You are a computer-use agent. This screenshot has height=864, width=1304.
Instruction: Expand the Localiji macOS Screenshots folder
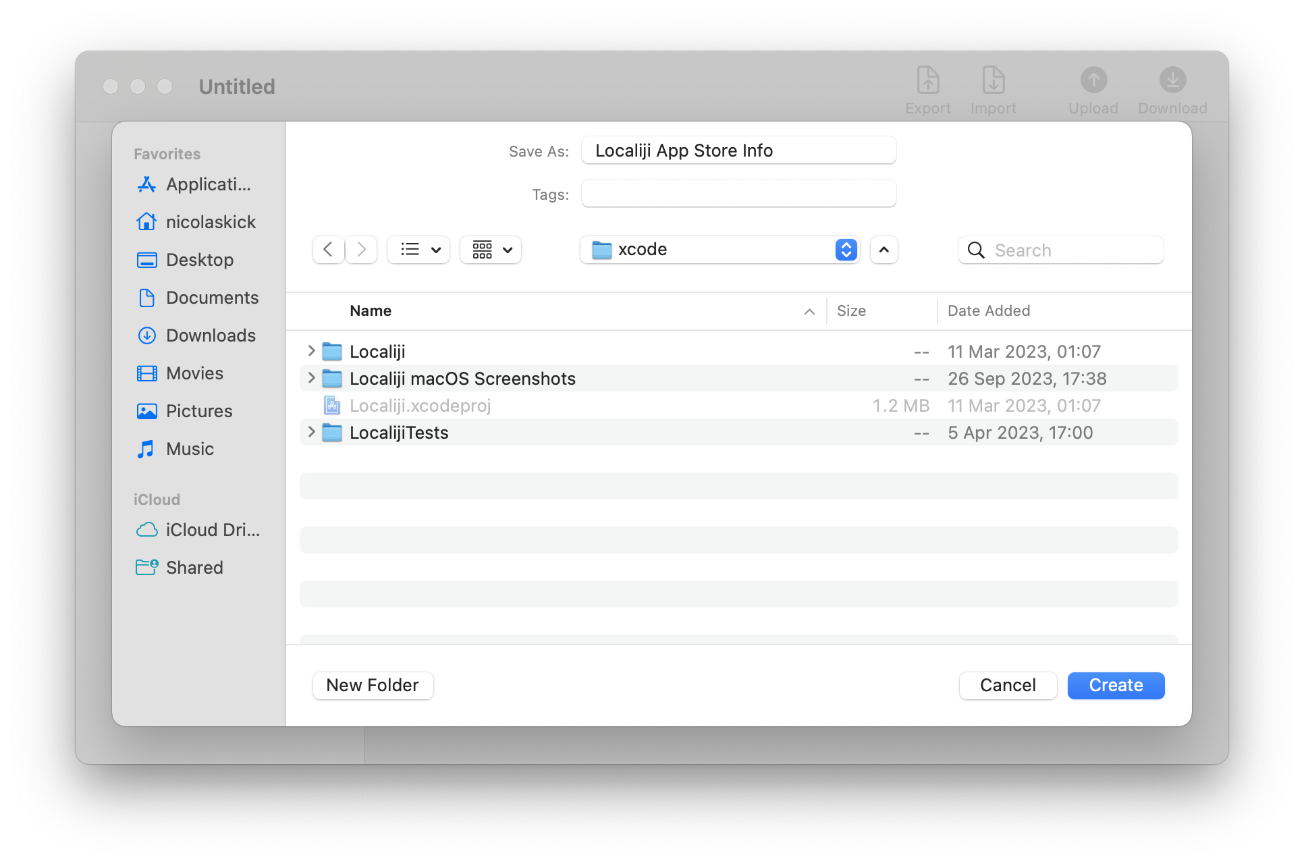coord(311,378)
